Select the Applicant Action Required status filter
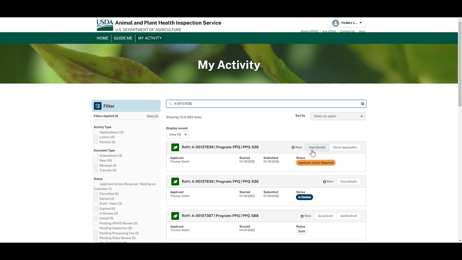The image size is (462, 260). coord(96,184)
